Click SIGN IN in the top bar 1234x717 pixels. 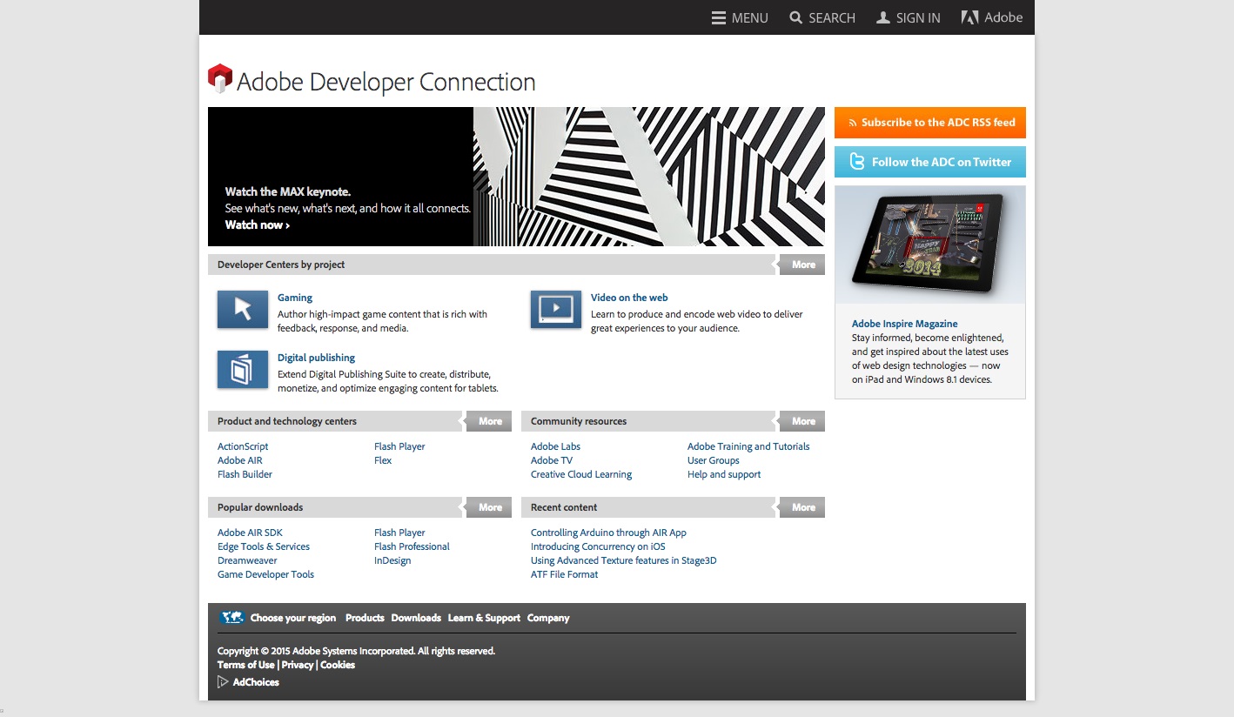pyautogui.click(x=909, y=17)
